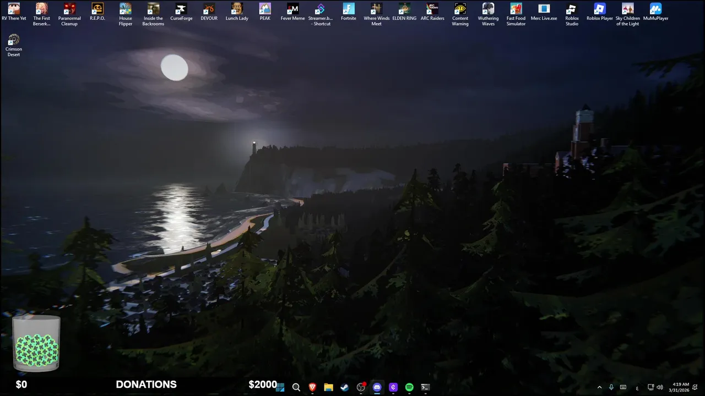Switch to Discord in the taskbar
This screenshot has height=396, width=705.
pyautogui.click(x=377, y=387)
